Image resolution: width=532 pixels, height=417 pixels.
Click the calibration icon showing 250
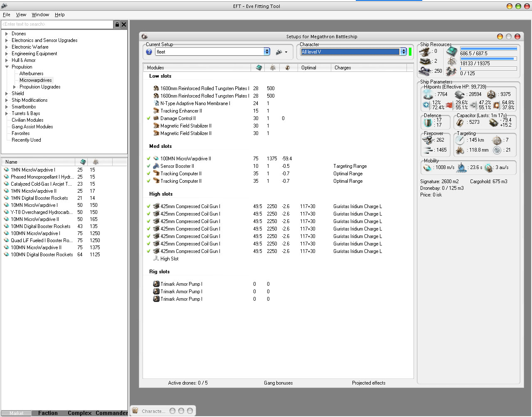click(425, 71)
